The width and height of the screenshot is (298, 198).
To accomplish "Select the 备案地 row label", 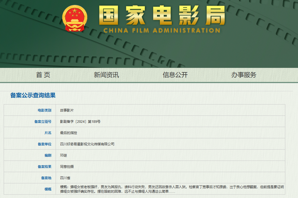I will click(x=46, y=178).
